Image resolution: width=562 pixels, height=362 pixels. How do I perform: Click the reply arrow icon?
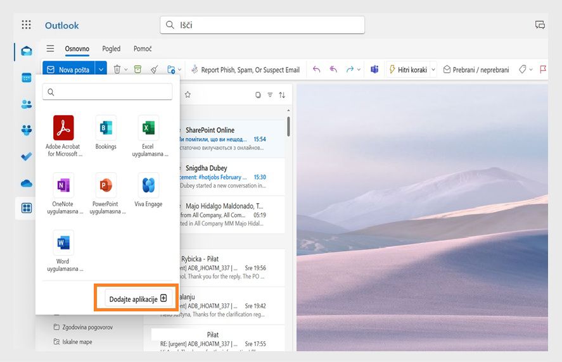tap(316, 70)
